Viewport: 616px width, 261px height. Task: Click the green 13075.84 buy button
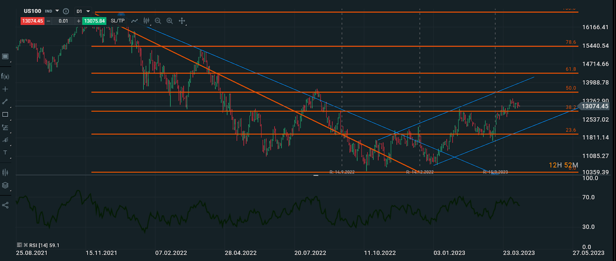(x=94, y=20)
